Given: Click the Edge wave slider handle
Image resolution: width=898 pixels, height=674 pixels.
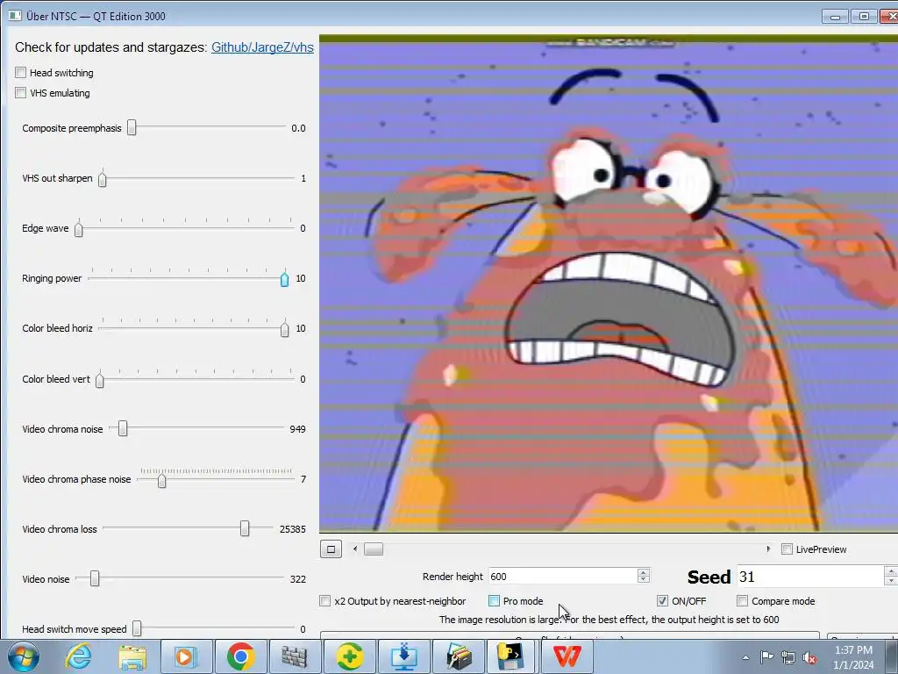Looking at the screenshot, I should pyautogui.click(x=78, y=228).
